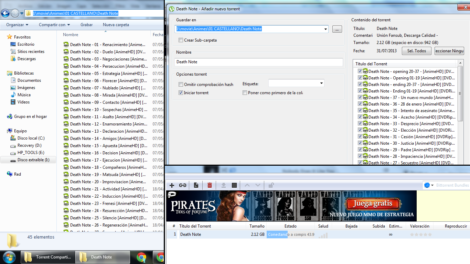Click the browse folder ... button
Viewport: 470px width, 264px height.
pyautogui.click(x=337, y=29)
